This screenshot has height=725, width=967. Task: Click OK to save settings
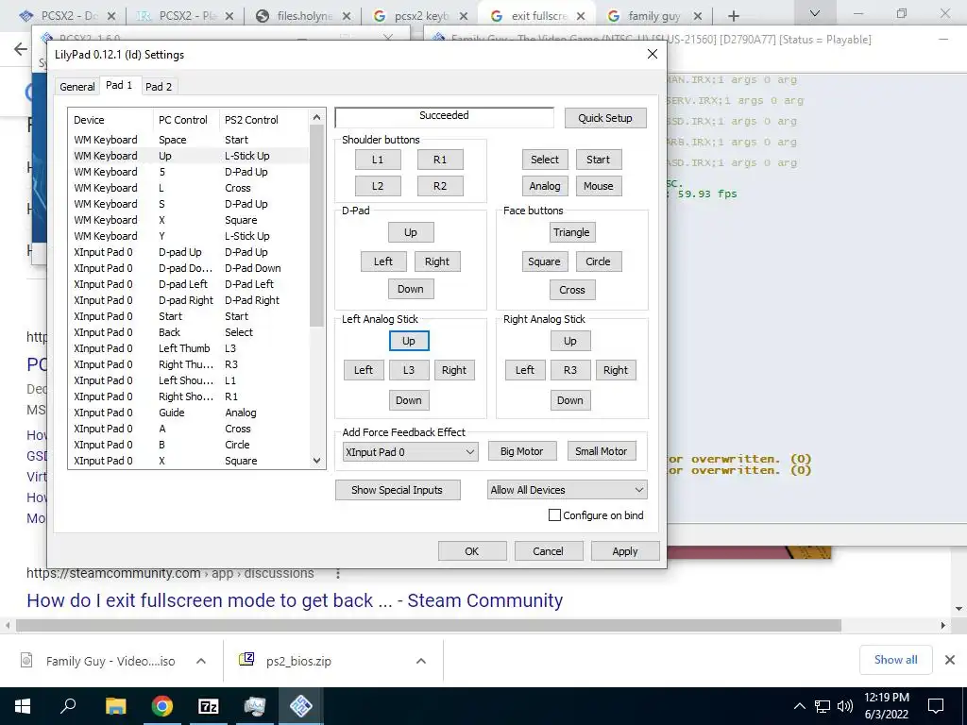(x=472, y=551)
